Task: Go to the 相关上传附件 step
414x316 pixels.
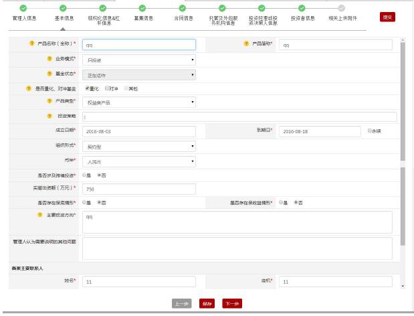Action: pyautogui.click(x=342, y=18)
